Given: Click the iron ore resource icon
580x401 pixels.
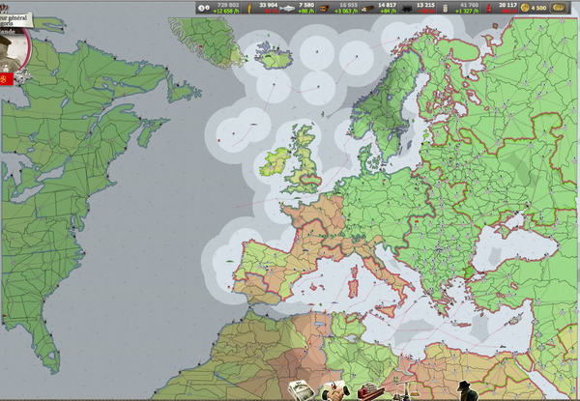Looking at the screenshot, I should [x=325, y=8].
